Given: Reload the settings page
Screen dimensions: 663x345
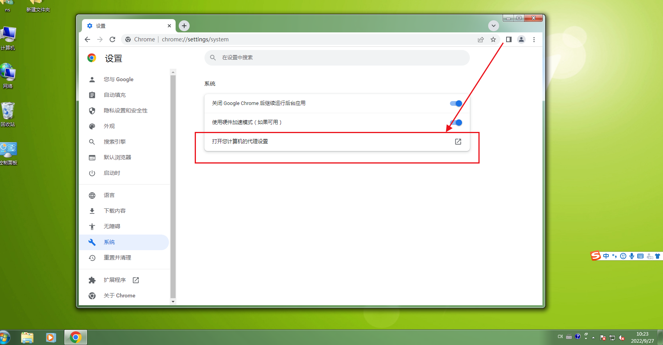Looking at the screenshot, I should click(112, 39).
